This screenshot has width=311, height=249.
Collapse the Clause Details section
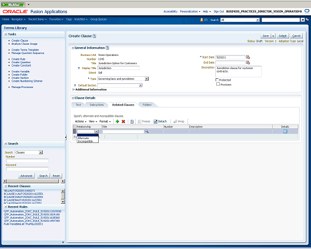73,98
